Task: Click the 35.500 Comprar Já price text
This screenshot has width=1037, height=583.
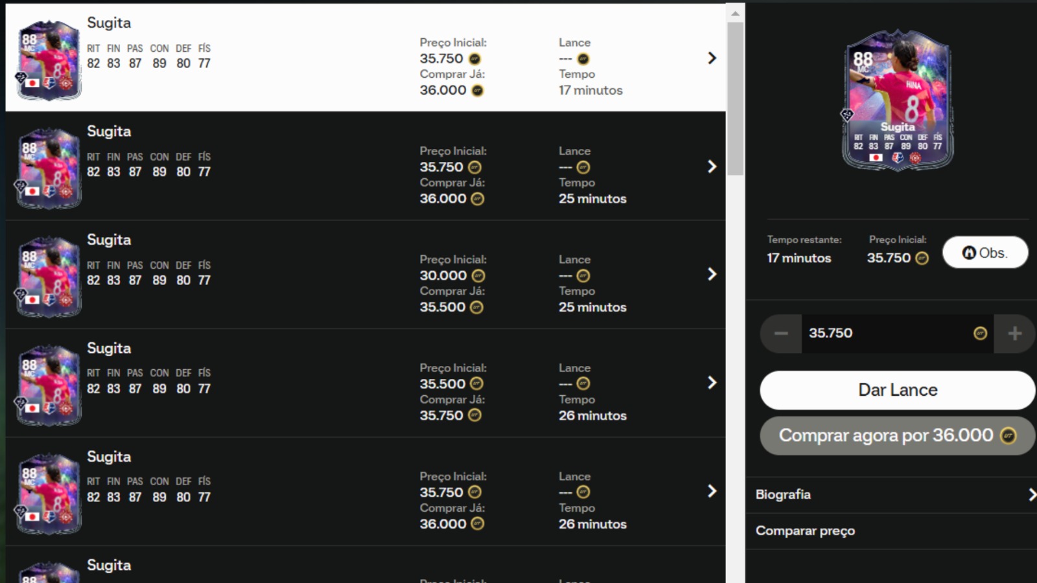Action: [442, 308]
